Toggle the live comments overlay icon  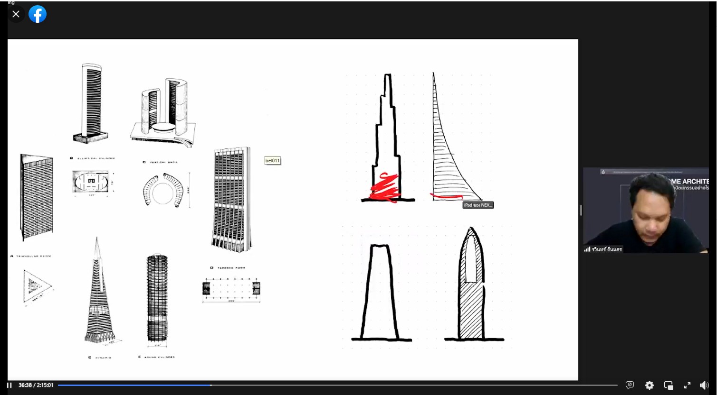tap(630, 385)
